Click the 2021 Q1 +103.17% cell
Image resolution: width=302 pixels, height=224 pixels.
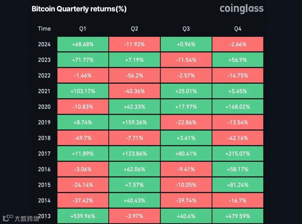pos(83,91)
